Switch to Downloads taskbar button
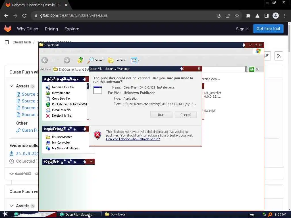This screenshot has height=218, width=291. 115,214
